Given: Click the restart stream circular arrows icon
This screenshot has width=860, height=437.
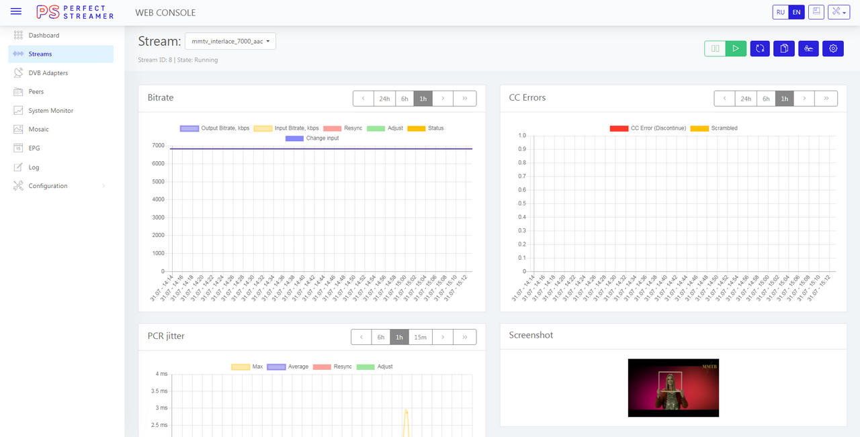Looking at the screenshot, I should 760,48.
